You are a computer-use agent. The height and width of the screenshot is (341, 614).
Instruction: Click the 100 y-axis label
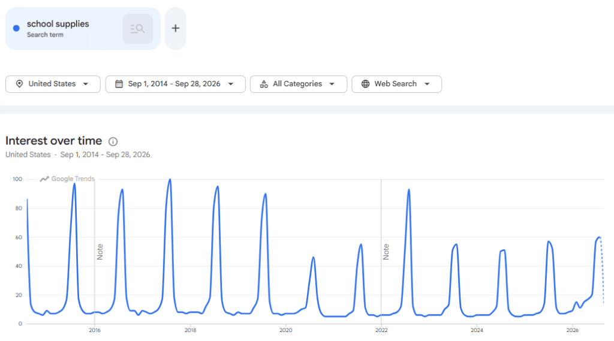(x=17, y=179)
